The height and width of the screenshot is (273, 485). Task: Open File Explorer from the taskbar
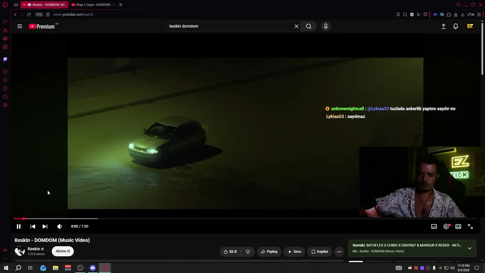click(x=55, y=268)
